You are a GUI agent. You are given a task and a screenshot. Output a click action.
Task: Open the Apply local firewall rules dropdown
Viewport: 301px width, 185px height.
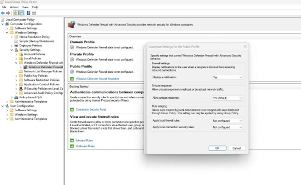227,121
